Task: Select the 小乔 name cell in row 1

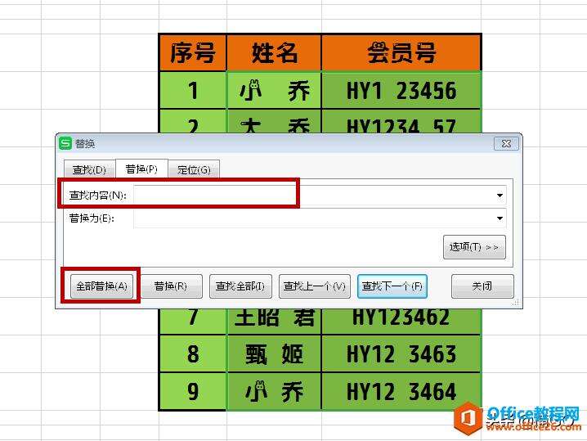Action: coord(274,90)
